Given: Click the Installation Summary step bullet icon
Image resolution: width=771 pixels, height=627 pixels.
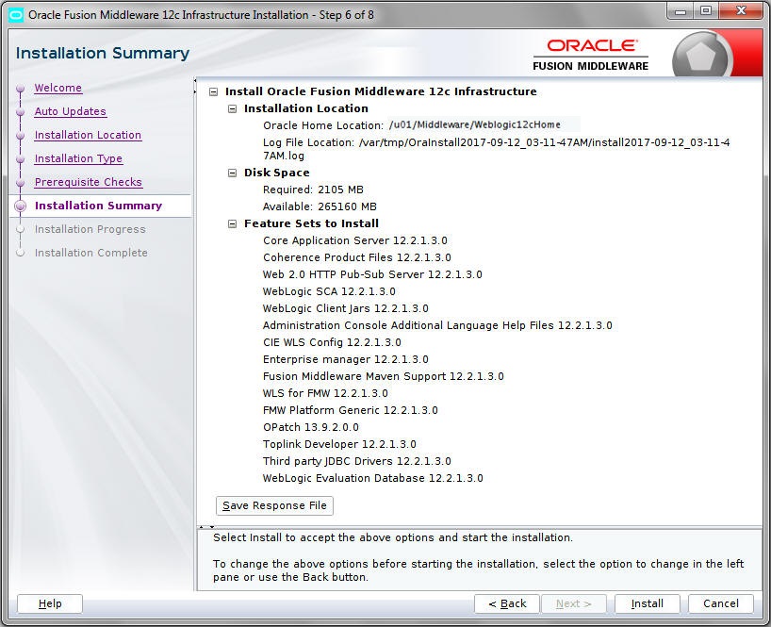Looking at the screenshot, I should 20,206.
